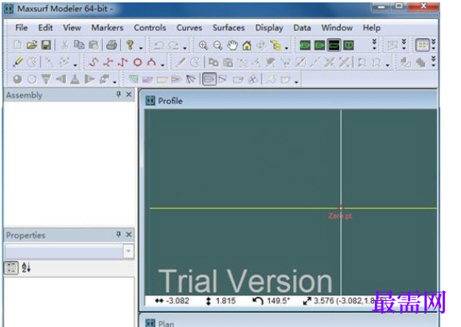This screenshot has height=327, width=461.
Task: Toggle categorized view in Properties panel
Action: (11, 267)
